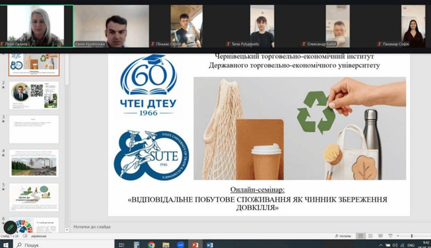Open the green pencil annotation tool
Viewport: 431px width, 248px height.
[10, 228]
